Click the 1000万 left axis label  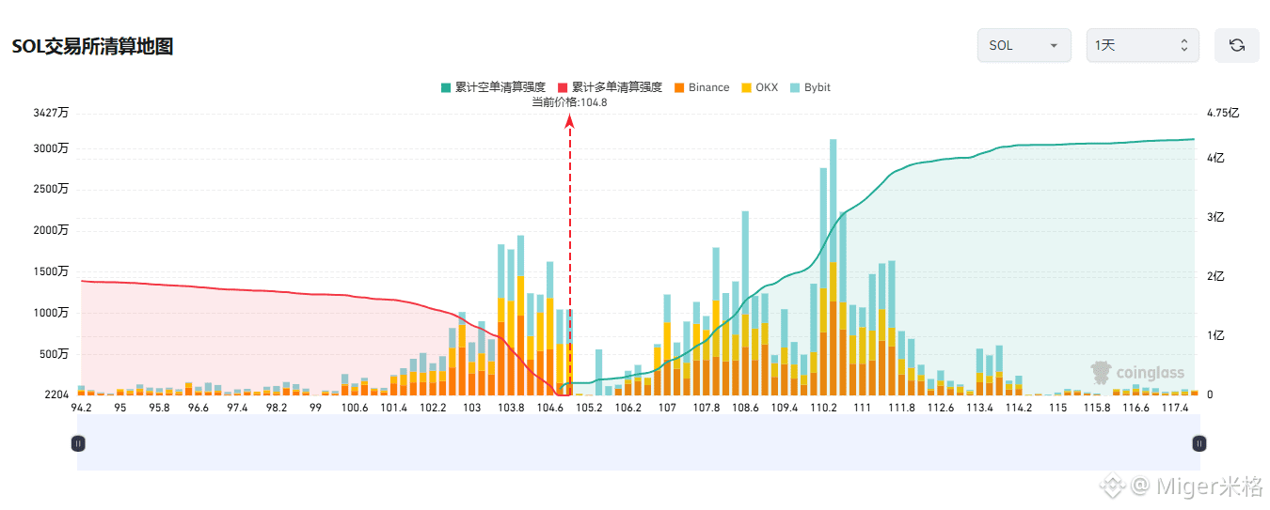point(50,313)
